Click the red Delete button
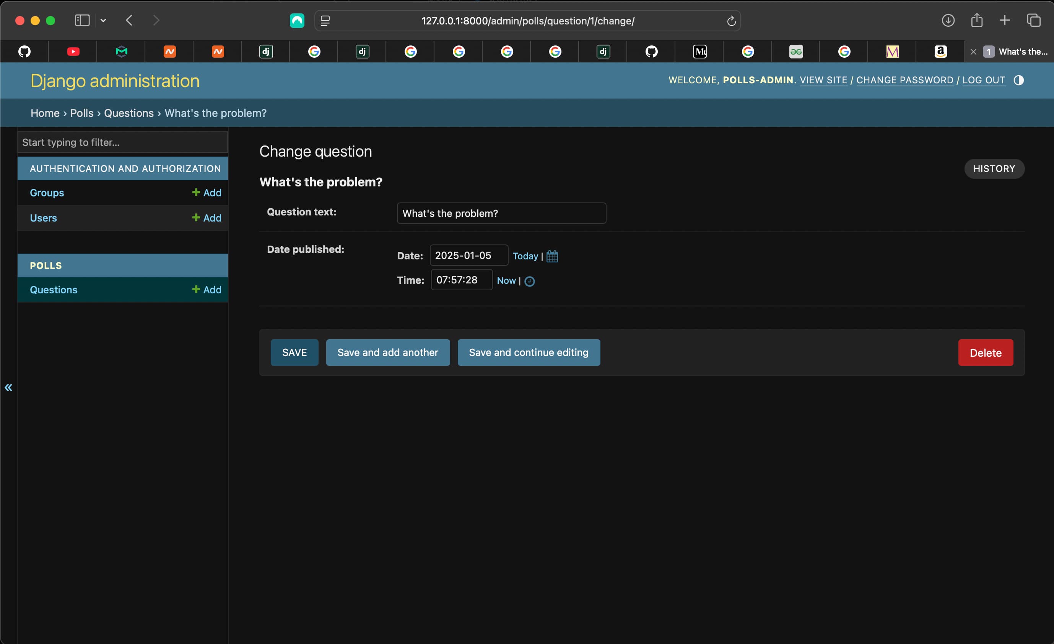 coord(986,353)
